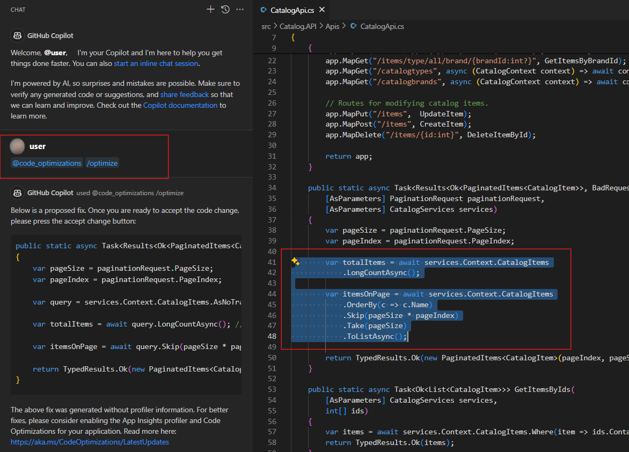The width and height of the screenshot is (629, 452).
Task: Start a new chat session with the plus icon
Action: point(210,9)
